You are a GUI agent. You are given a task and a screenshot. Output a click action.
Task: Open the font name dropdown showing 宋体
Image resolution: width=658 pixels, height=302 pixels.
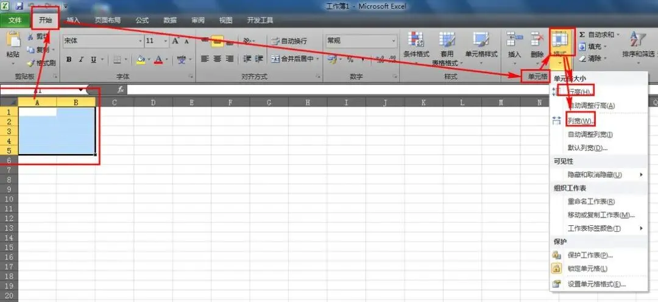point(141,41)
